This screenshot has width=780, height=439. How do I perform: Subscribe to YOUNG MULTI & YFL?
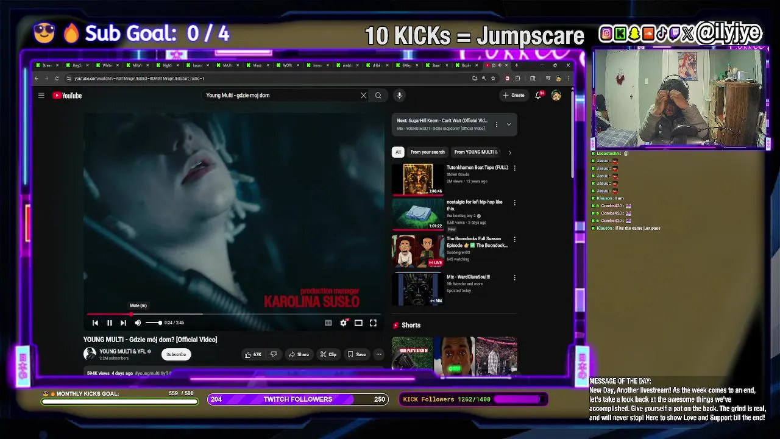(176, 354)
